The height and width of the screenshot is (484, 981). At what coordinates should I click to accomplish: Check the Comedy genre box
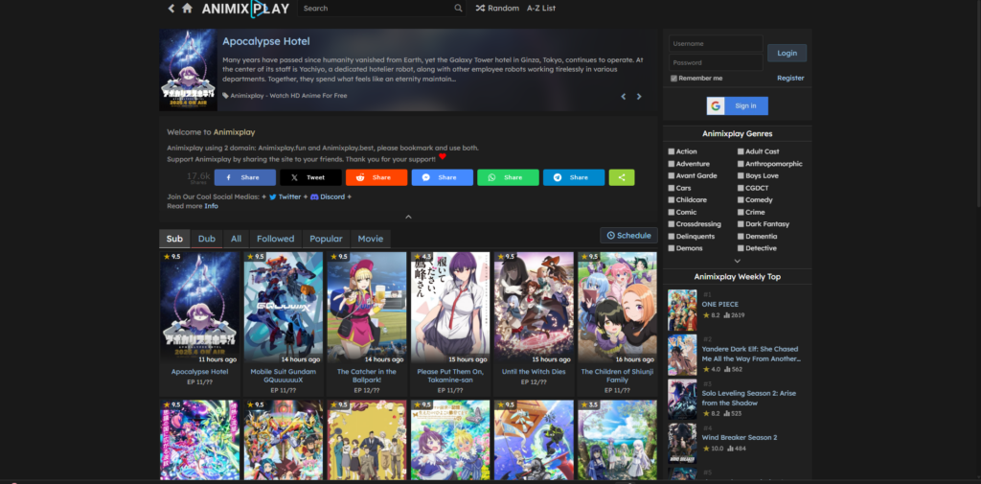[x=741, y=199]
